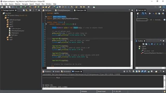Image resolution: width=166 pixels, height=93 pixels.
Task: Open Outline view menu dots
Action: point(163,44)
